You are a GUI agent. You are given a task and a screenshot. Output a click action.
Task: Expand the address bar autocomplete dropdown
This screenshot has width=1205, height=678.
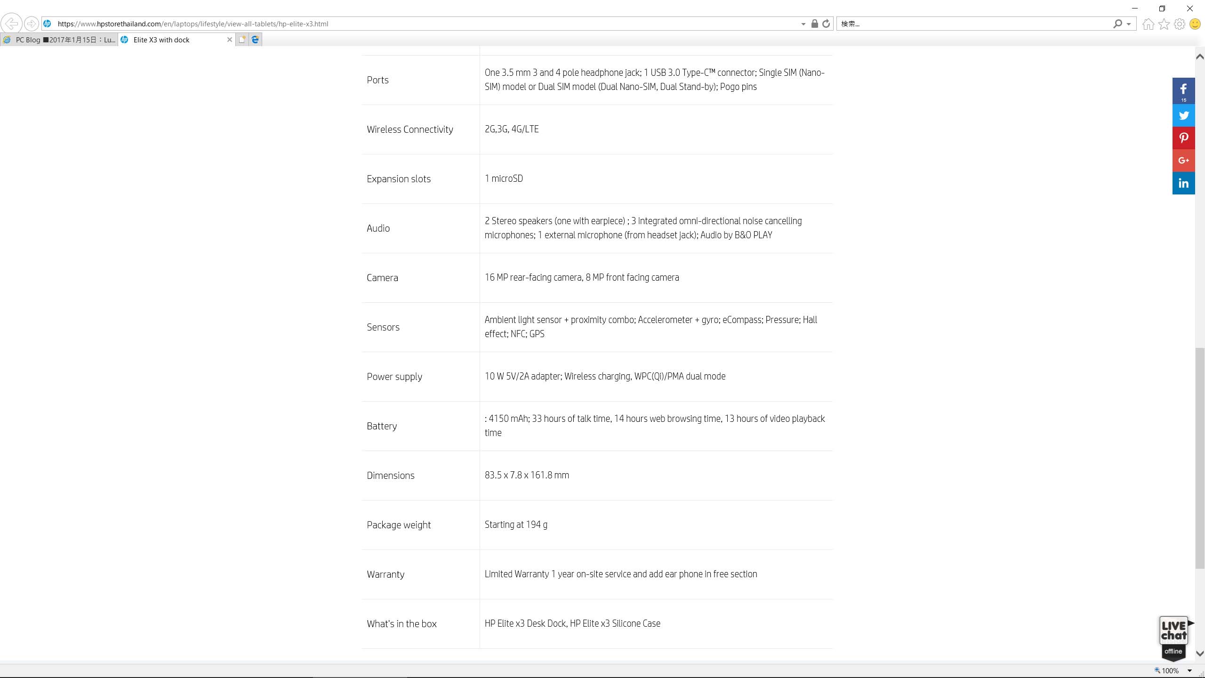tap(803, 24)
